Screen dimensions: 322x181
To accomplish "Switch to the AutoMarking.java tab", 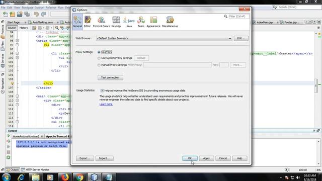I will tap(42, 22).
